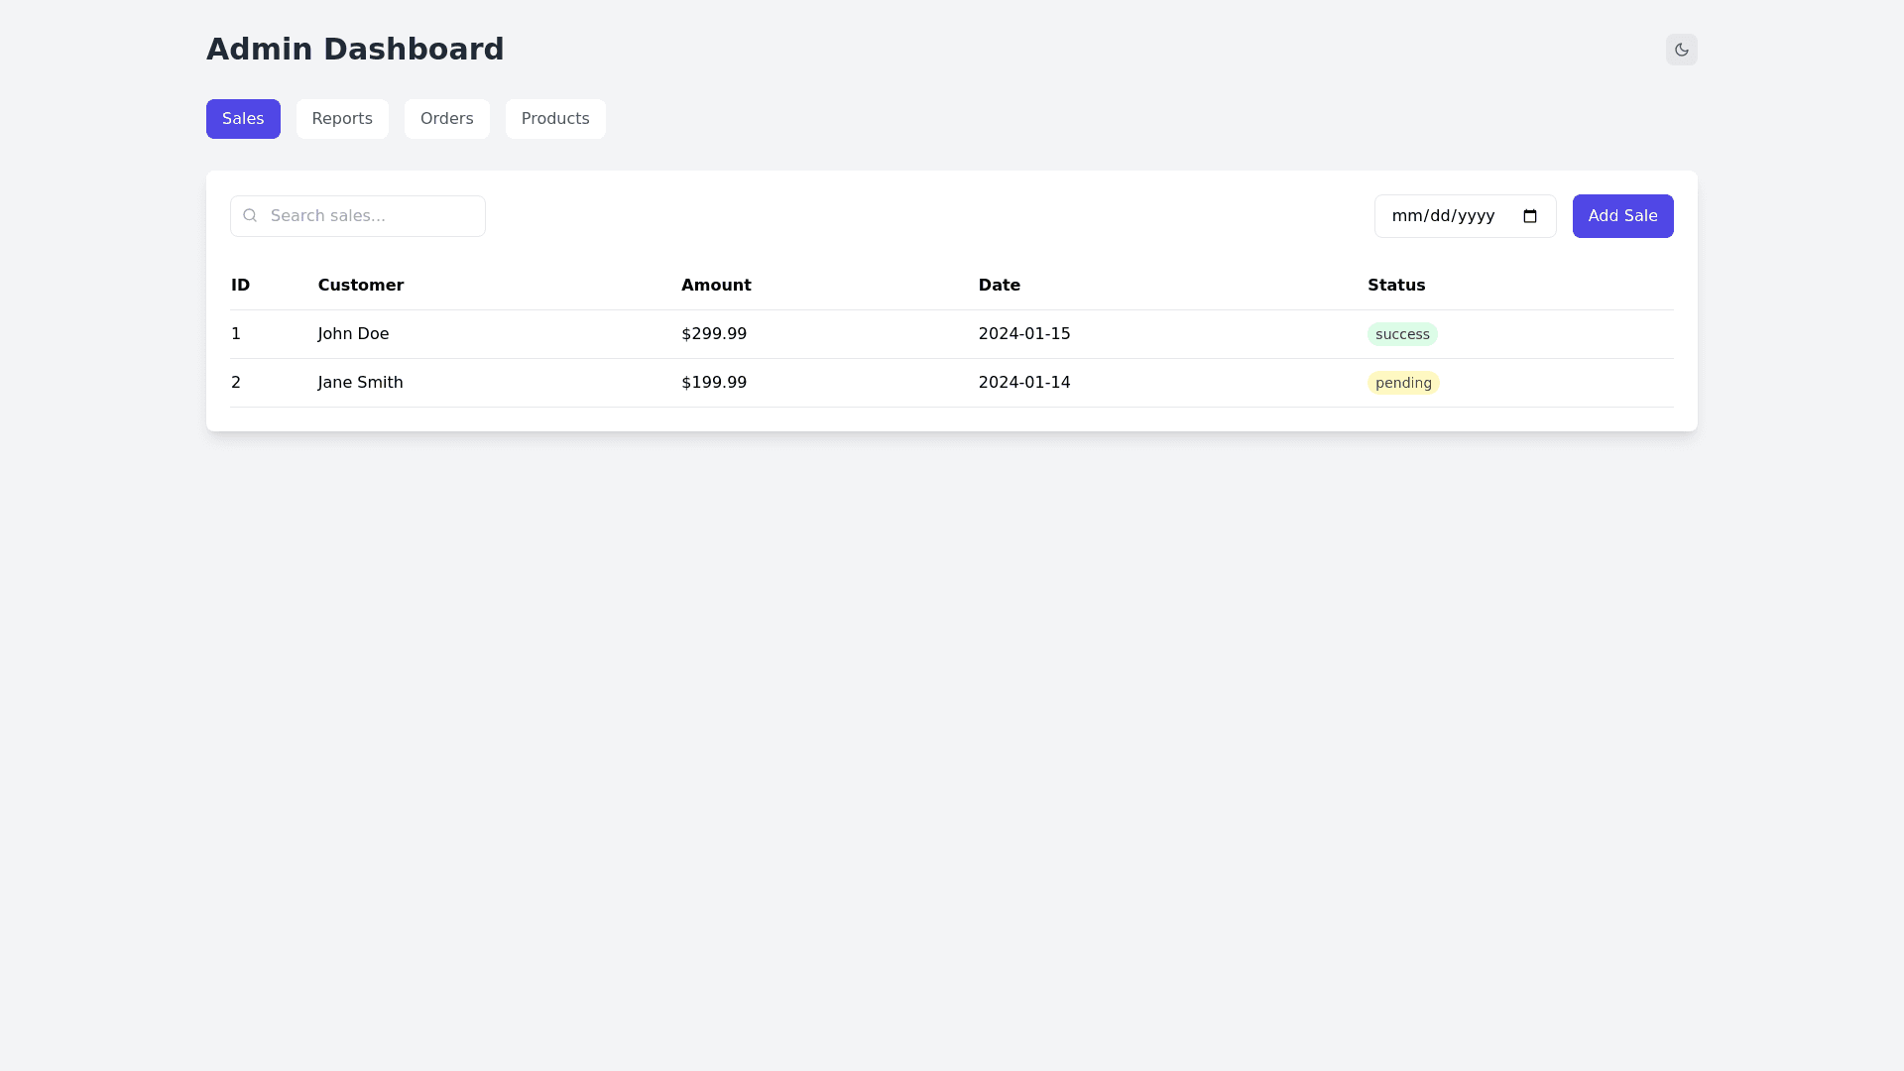The width and height of the screenshot is (1904, 1071).
Task: Click the Admin Dashboard heading
Action: 354,49
